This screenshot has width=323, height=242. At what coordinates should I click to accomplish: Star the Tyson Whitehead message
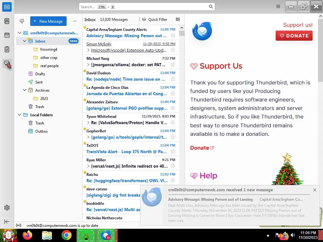173,123
